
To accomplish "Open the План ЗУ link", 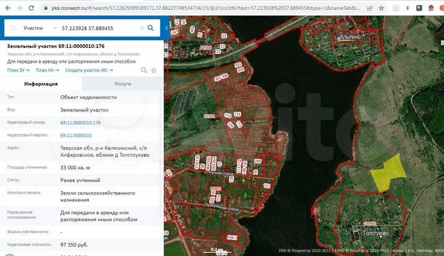I will click(x=18, y=70).
